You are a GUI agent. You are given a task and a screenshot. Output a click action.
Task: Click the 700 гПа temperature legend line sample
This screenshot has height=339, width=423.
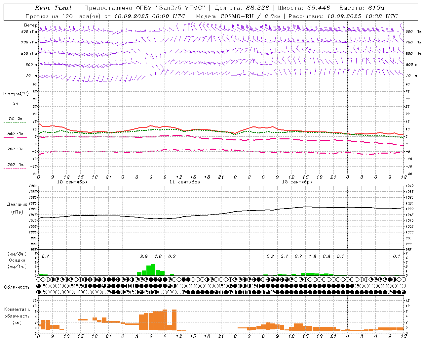click(15, 153)
